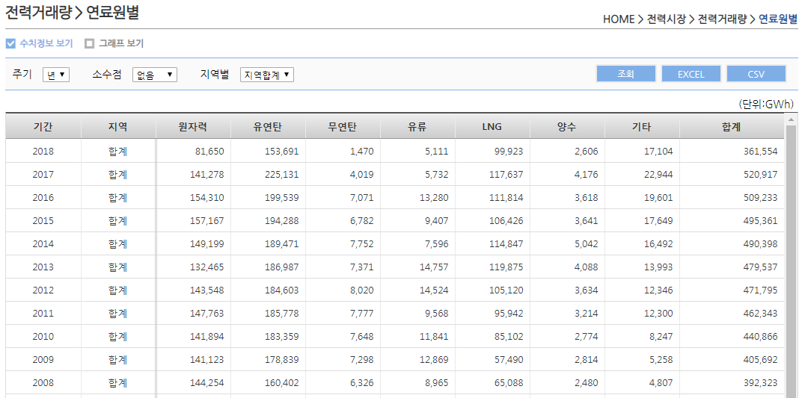Go to HOME in the breadcrumb
Viewport: 802px width, 398px height.
618,19
